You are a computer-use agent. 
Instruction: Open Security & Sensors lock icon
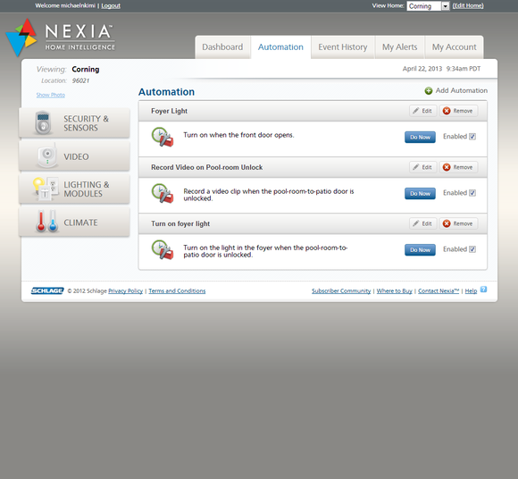43,122
